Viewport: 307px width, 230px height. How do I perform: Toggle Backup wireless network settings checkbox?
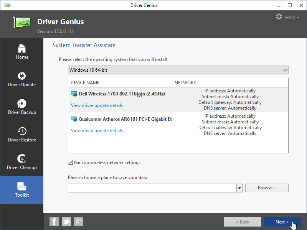tap(71, 162)
